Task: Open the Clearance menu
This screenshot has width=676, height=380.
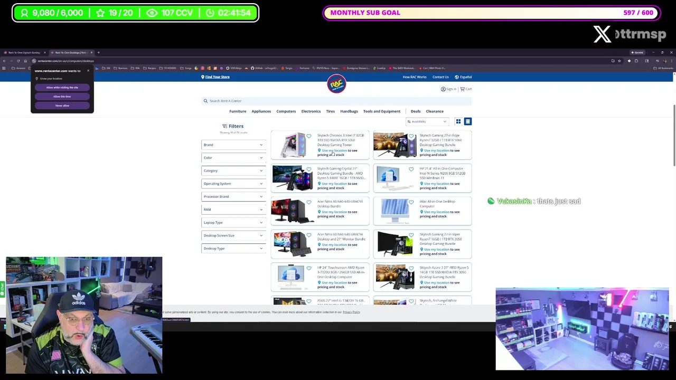Action: [435, 111]
